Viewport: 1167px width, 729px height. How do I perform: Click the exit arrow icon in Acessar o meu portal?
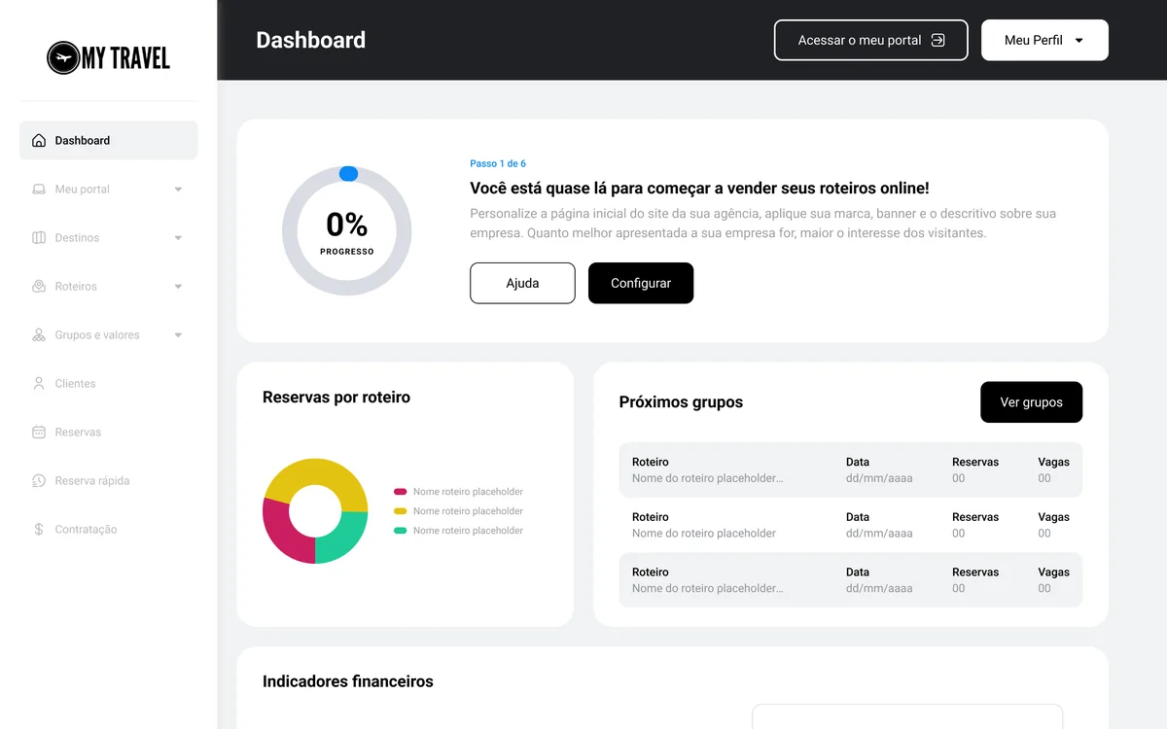[937, 40]
